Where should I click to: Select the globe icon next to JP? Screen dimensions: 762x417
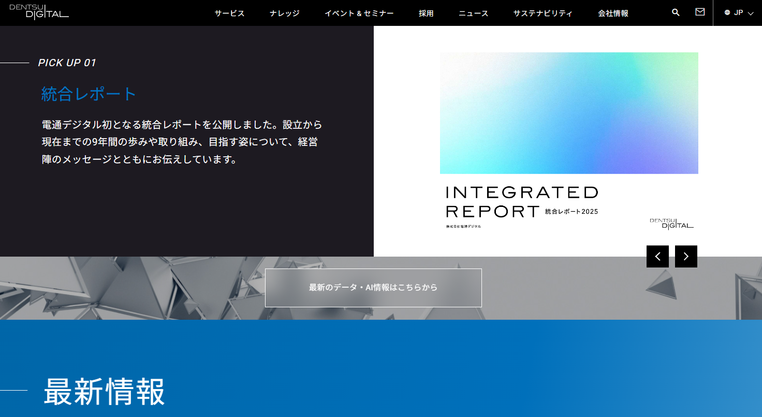point(727,13)
